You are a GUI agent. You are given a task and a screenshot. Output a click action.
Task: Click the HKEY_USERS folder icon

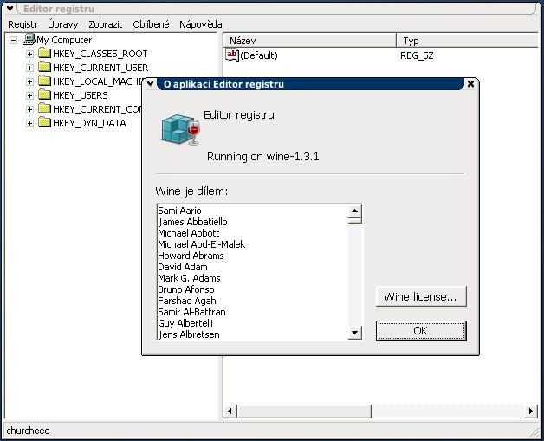[44, 94]
